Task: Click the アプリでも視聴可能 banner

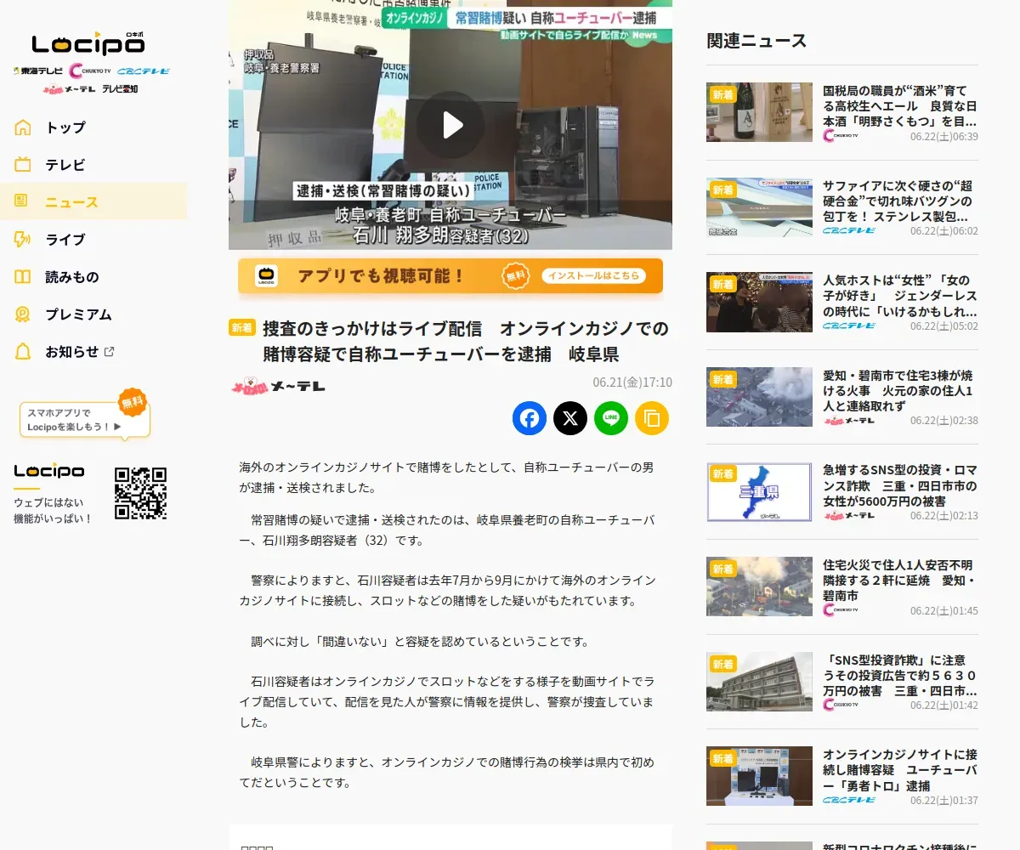Action: click(x=450, y=276)
